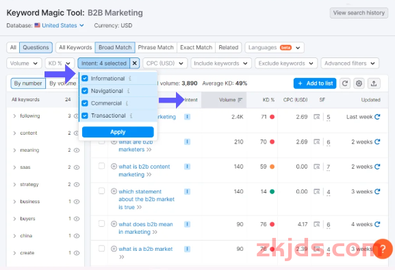Open the Exclude keywords dropdown
Viewport: 395px width, 270px height.
tap(286, 63)
